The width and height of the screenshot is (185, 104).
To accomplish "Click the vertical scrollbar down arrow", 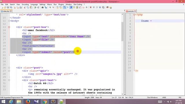I will pos(122,94).
